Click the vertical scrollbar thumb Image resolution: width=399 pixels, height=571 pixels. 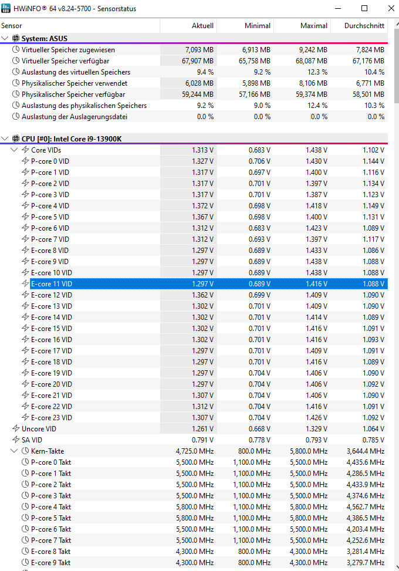pyautogui.click(x=397, y=67)
